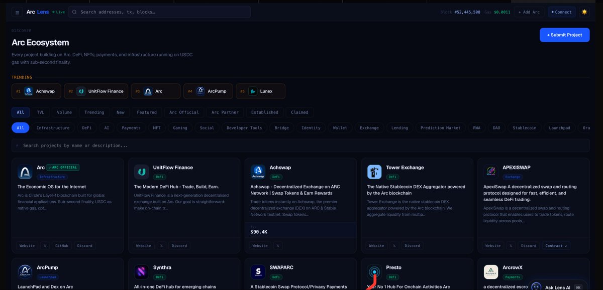Open X icon on Achswap card
Screen dimensions: 603x290
coord(277,246)
